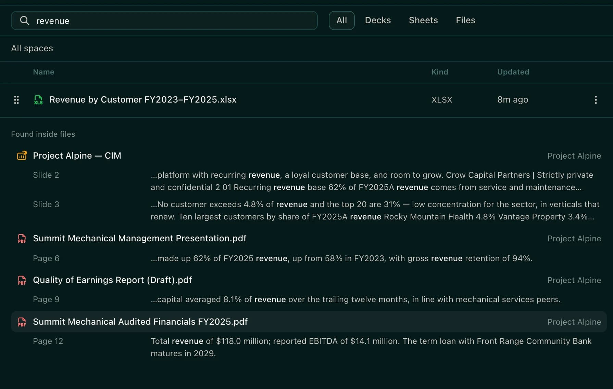Click the drag handle on Revenue by Customer row
This screenshot has height=389, width=613.
(x=16, y=100)
